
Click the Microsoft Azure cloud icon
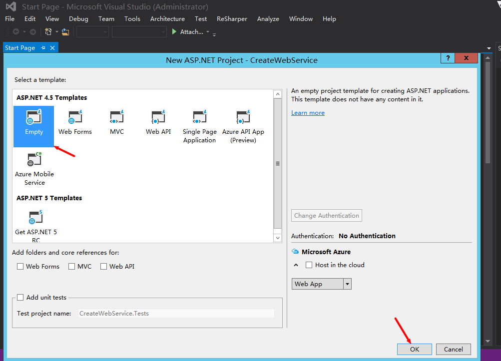[x=295, y=252]
